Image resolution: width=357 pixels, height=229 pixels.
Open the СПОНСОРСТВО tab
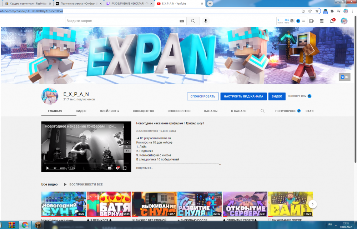[179, 111]
